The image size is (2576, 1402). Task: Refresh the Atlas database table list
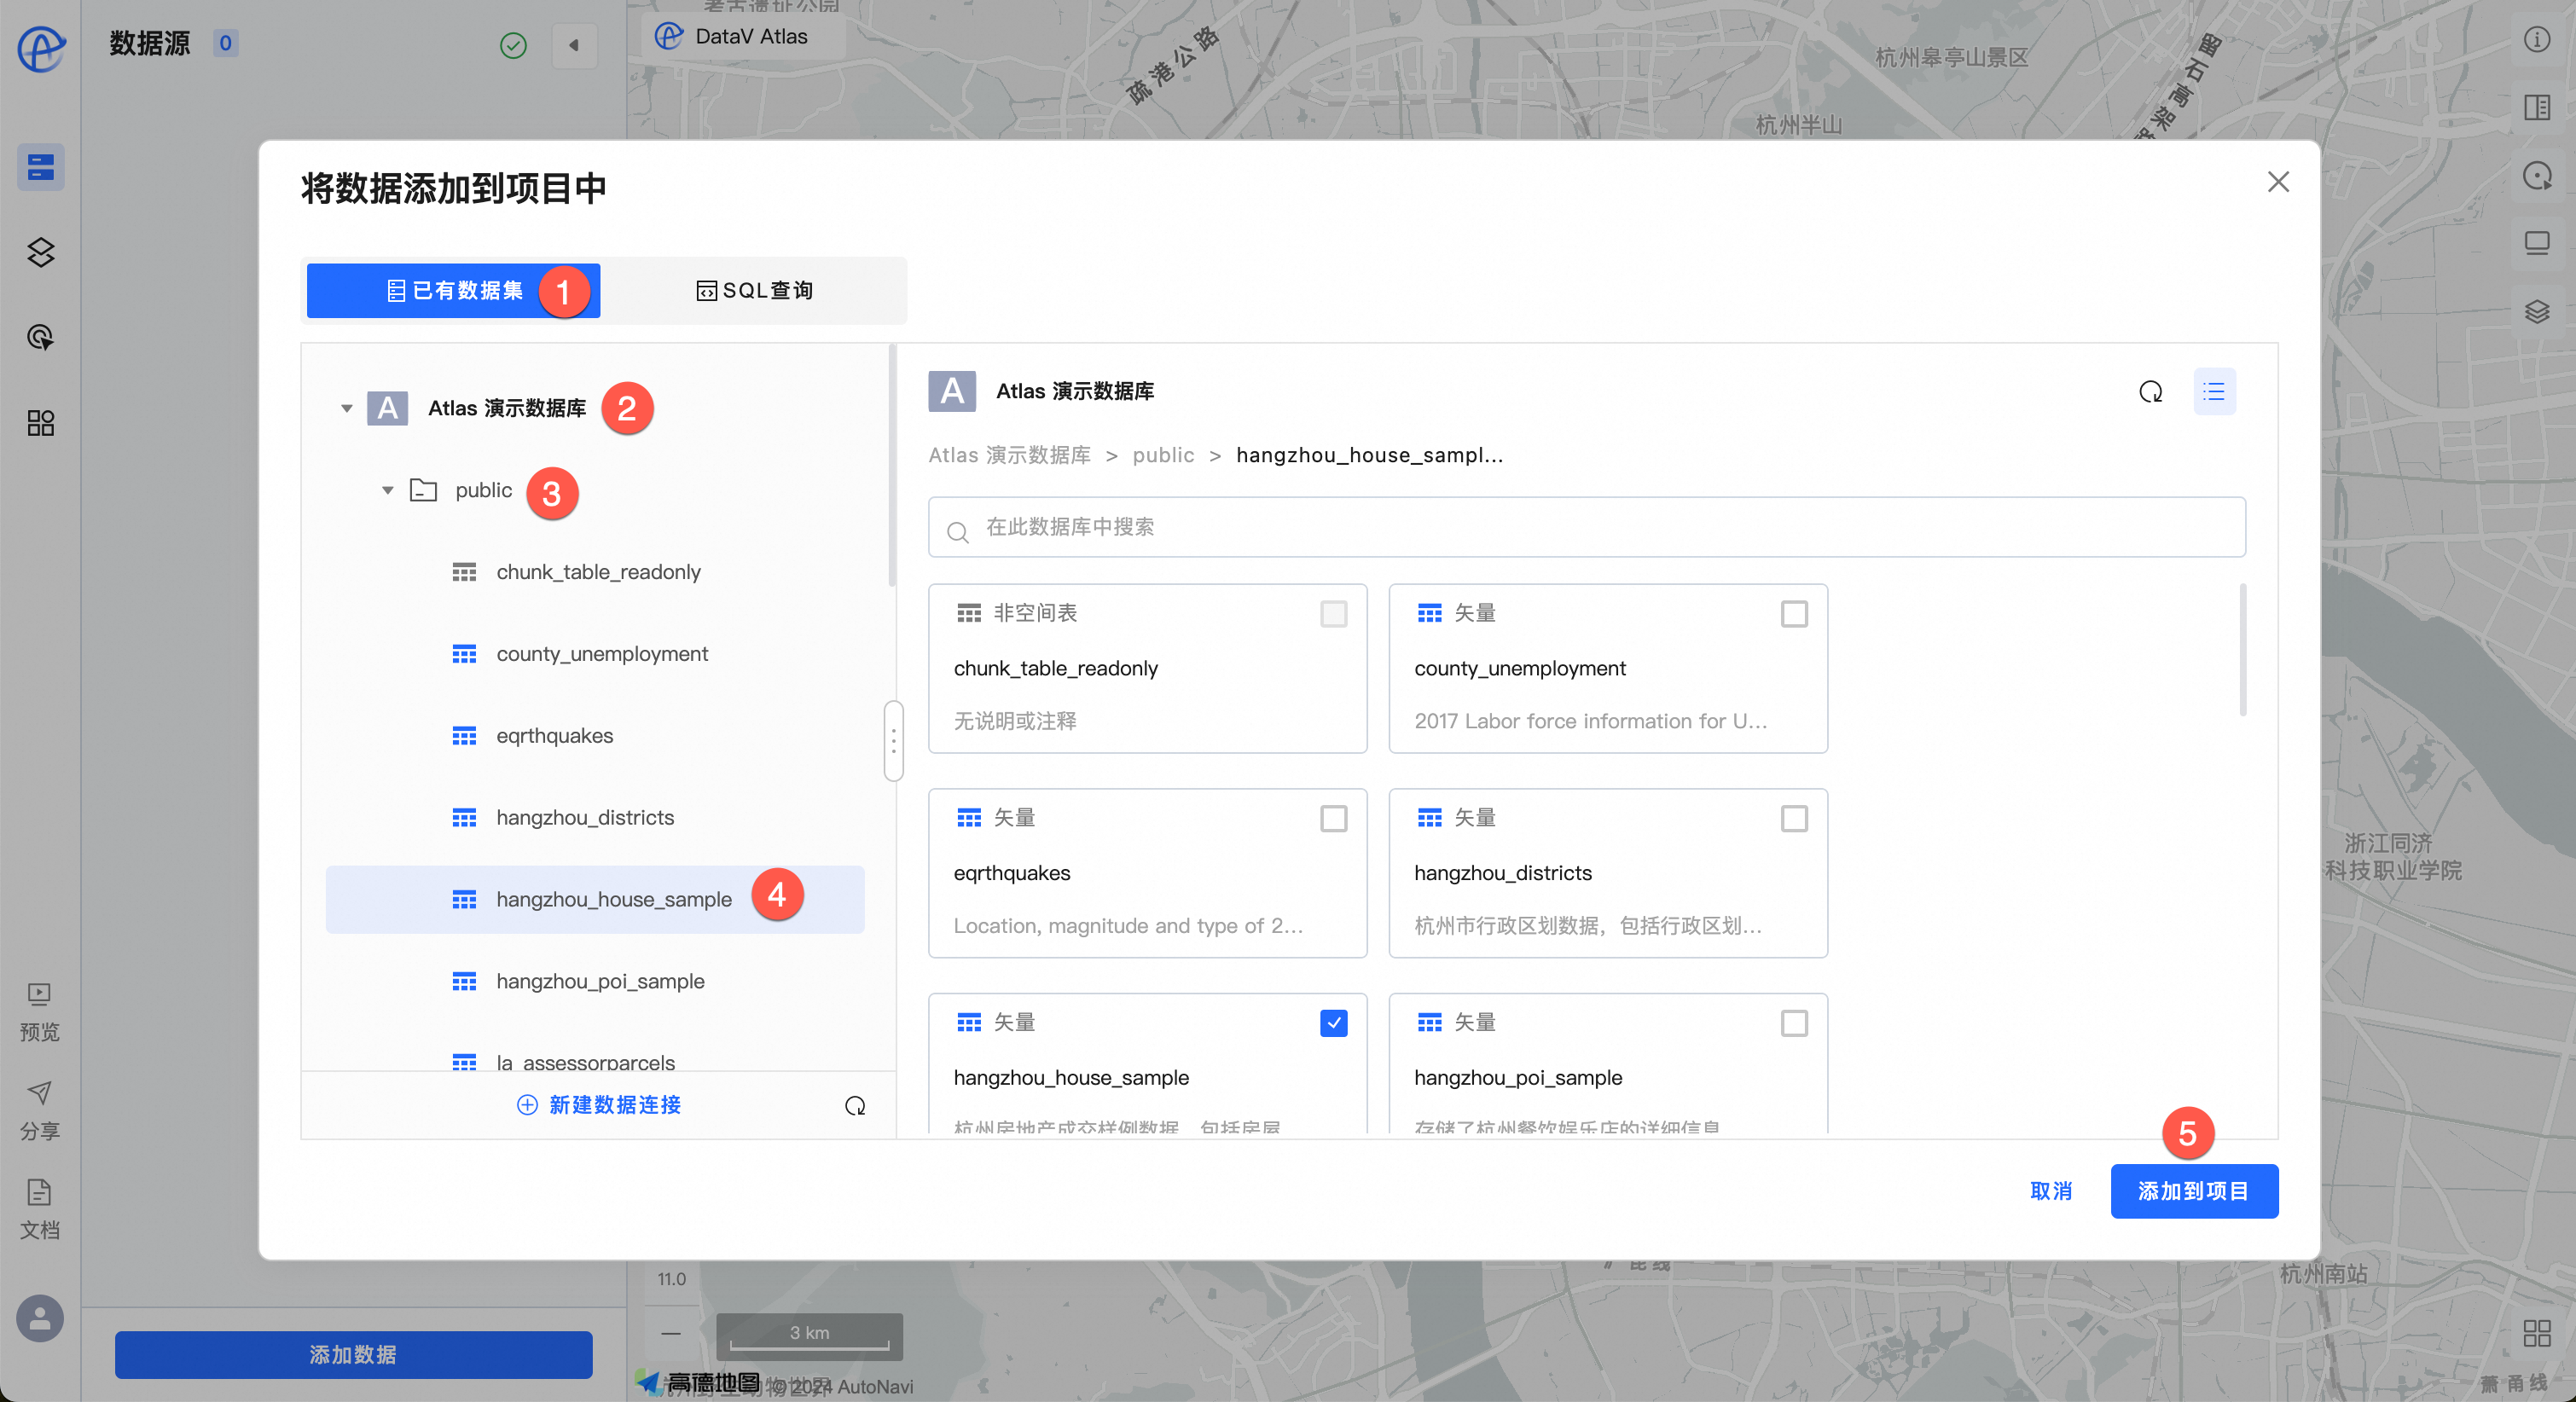coord(2150,392)
